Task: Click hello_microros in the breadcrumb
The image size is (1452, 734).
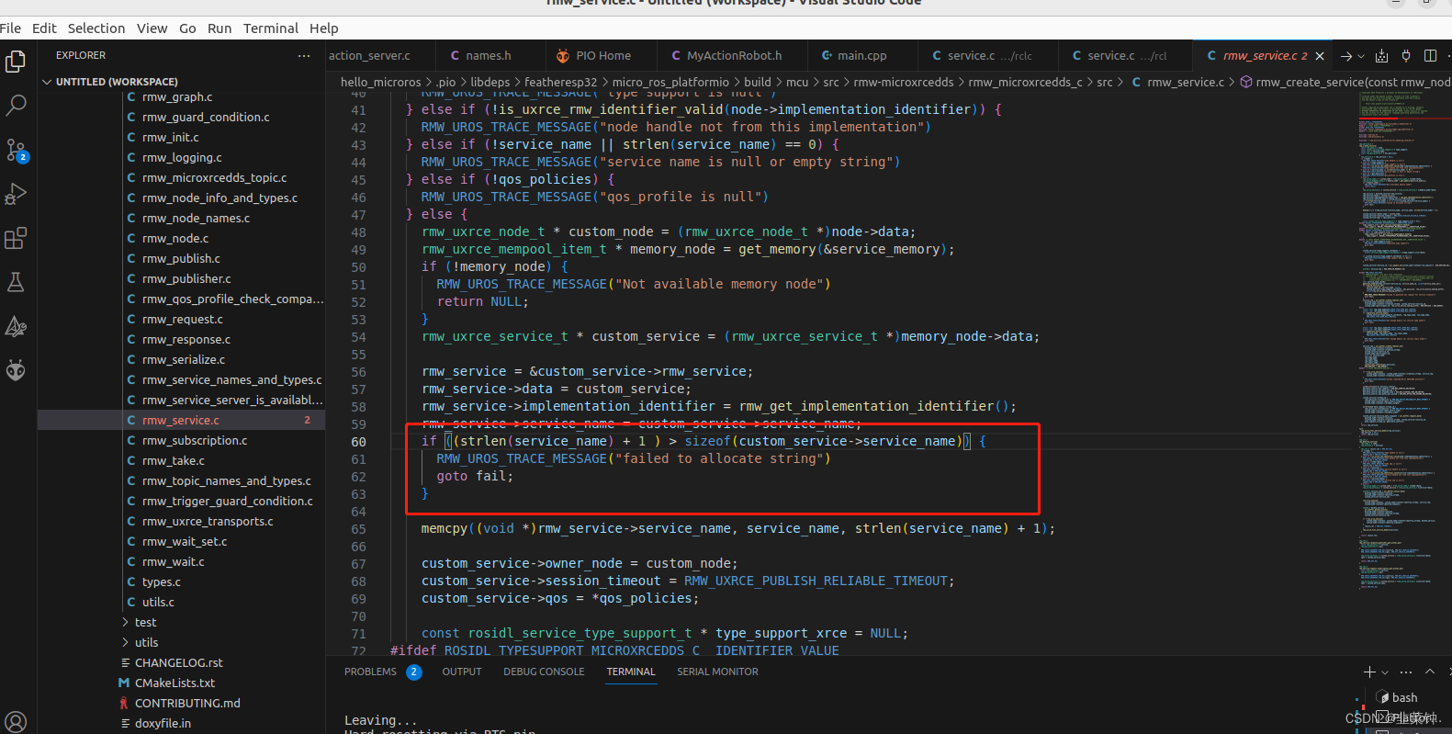Action: coord(380,83)
